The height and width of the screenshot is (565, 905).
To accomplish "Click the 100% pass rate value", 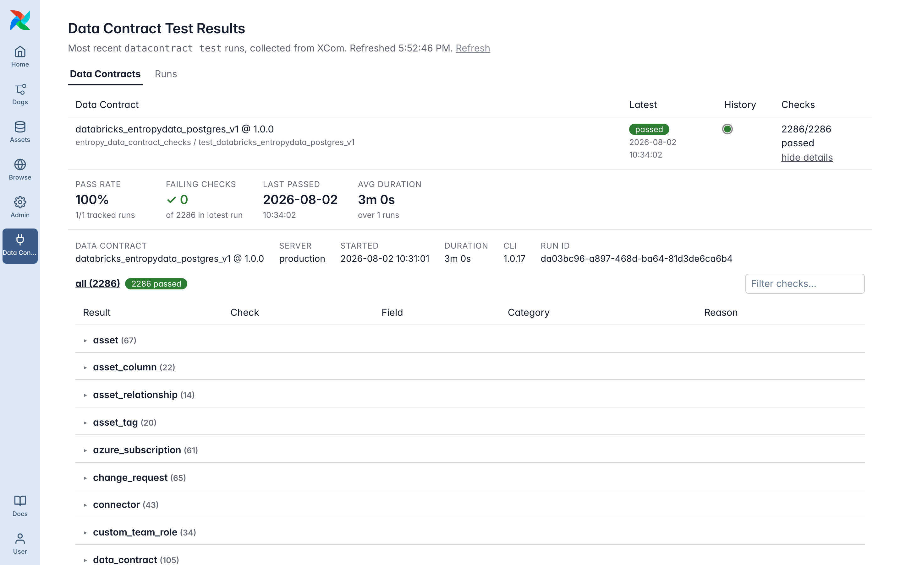I will tap(92, 200).
